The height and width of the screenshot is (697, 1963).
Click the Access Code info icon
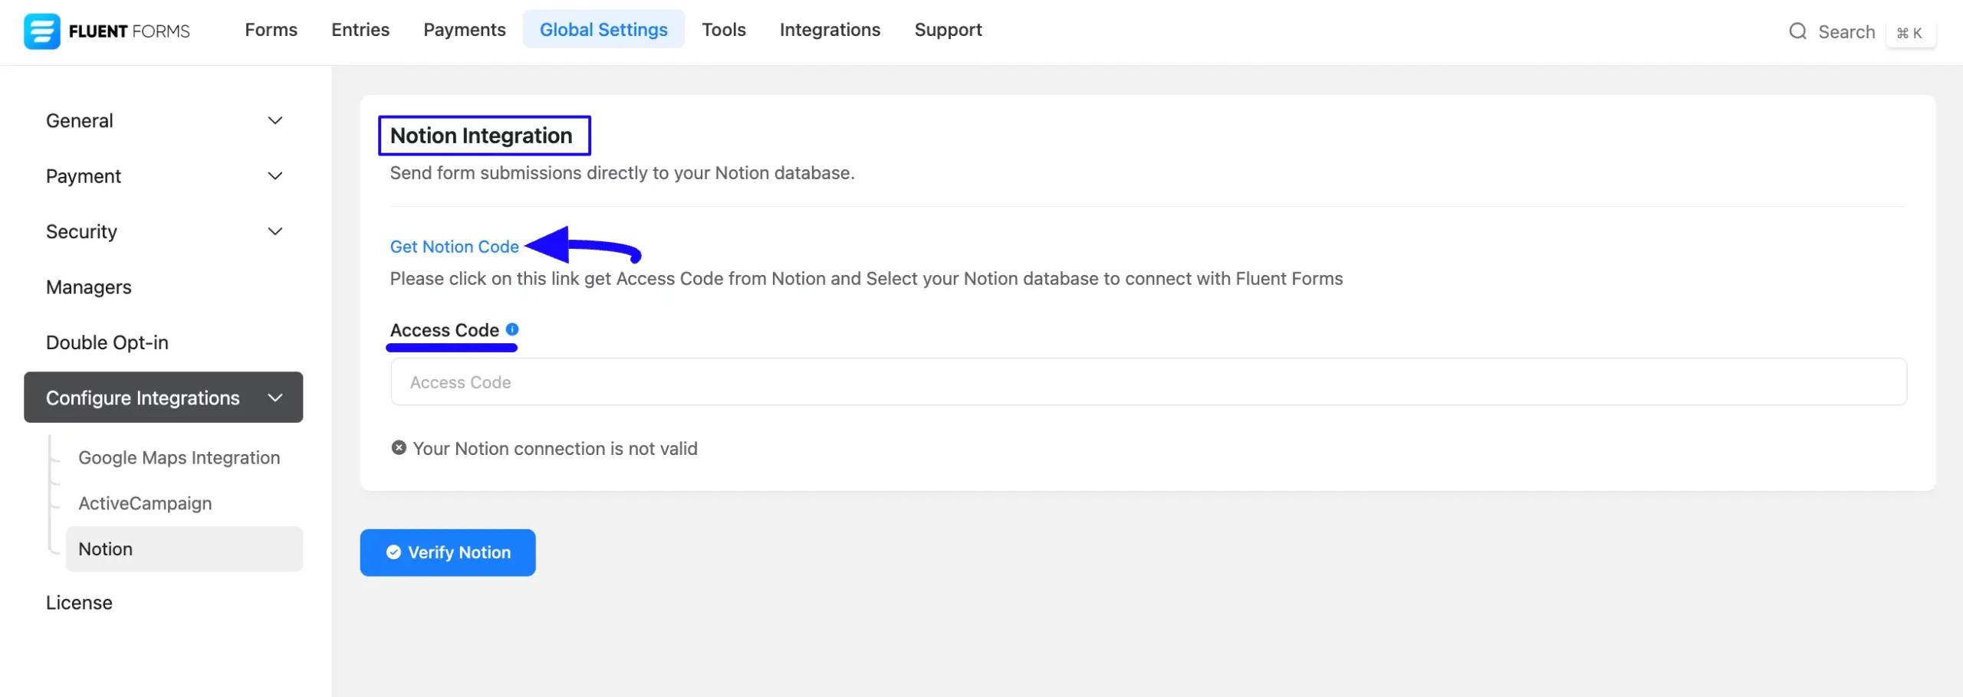(512, 329)
